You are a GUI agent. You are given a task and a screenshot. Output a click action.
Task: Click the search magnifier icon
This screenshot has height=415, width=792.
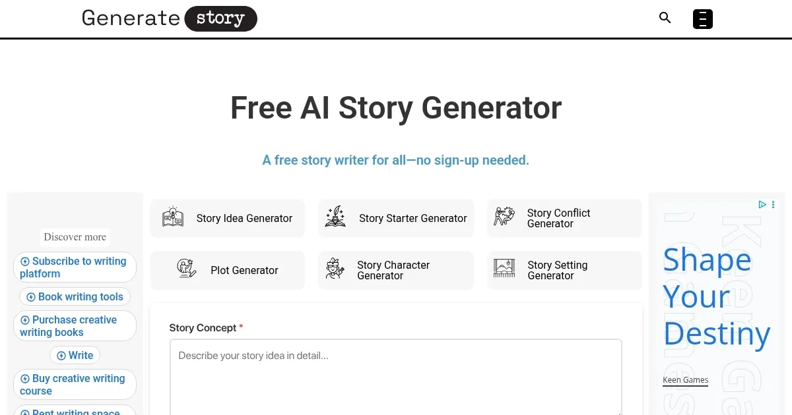coord(665,18)
